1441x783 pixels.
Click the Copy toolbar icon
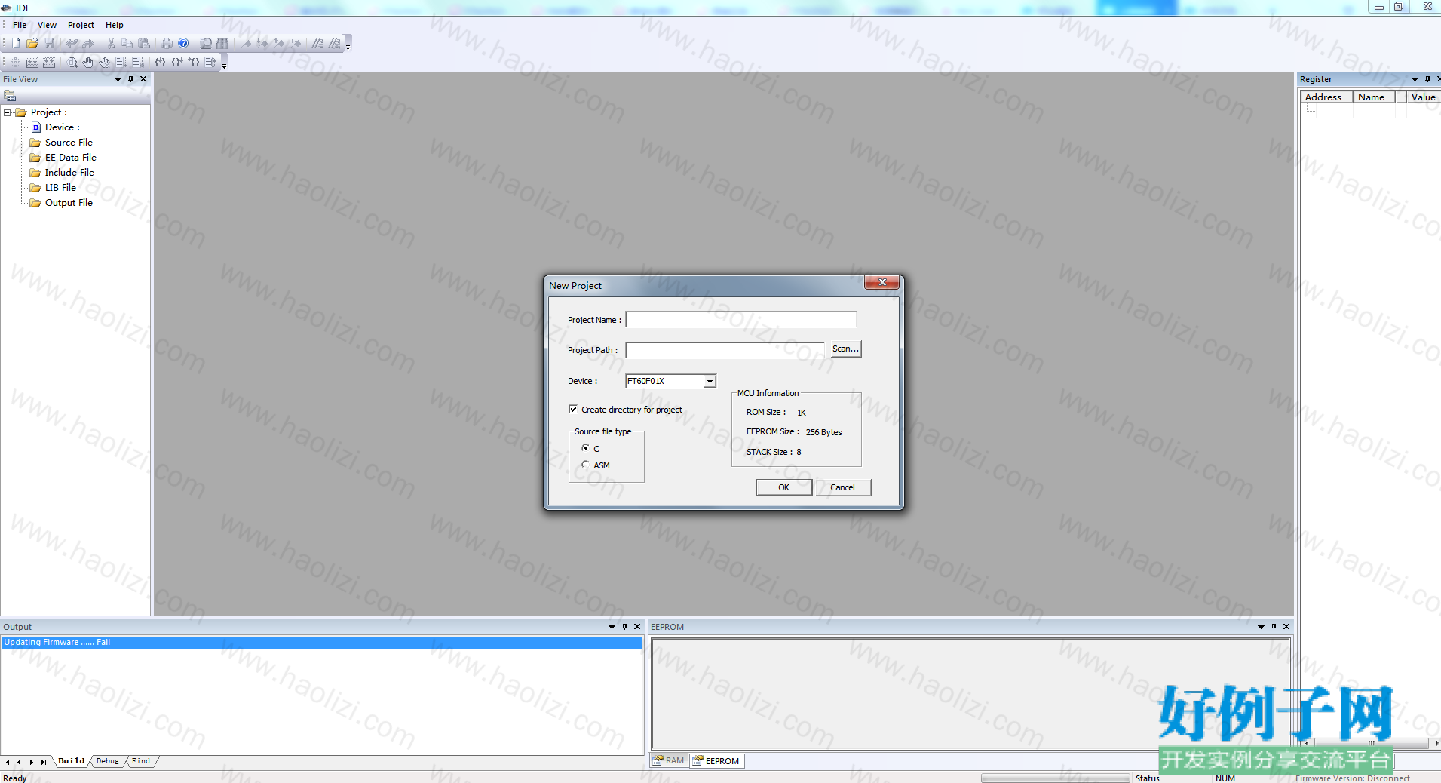tap(127, 44)
